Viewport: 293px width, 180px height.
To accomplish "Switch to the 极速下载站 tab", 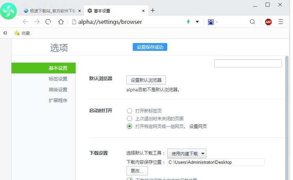I will coord(52,11).
